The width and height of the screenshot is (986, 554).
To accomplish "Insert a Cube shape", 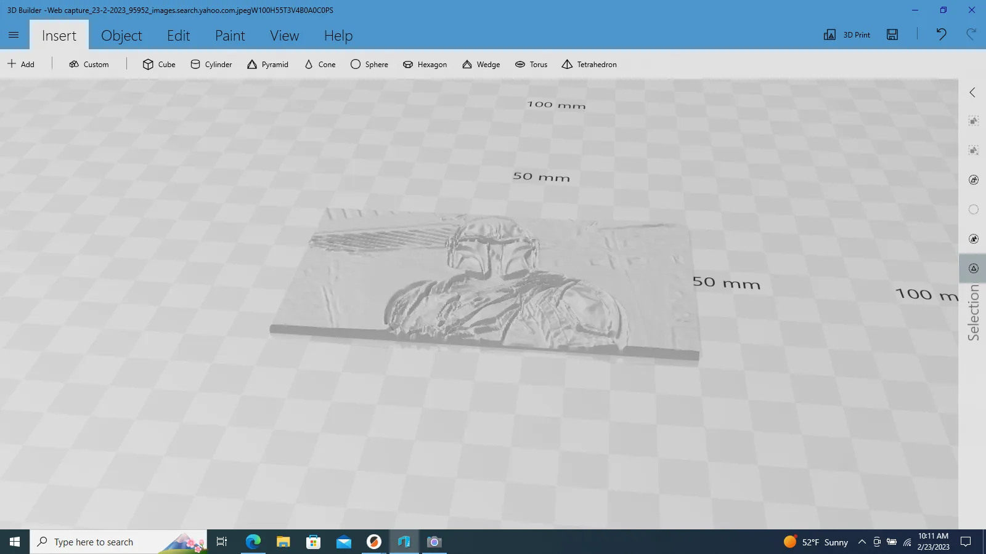I will tap(159, 64).
